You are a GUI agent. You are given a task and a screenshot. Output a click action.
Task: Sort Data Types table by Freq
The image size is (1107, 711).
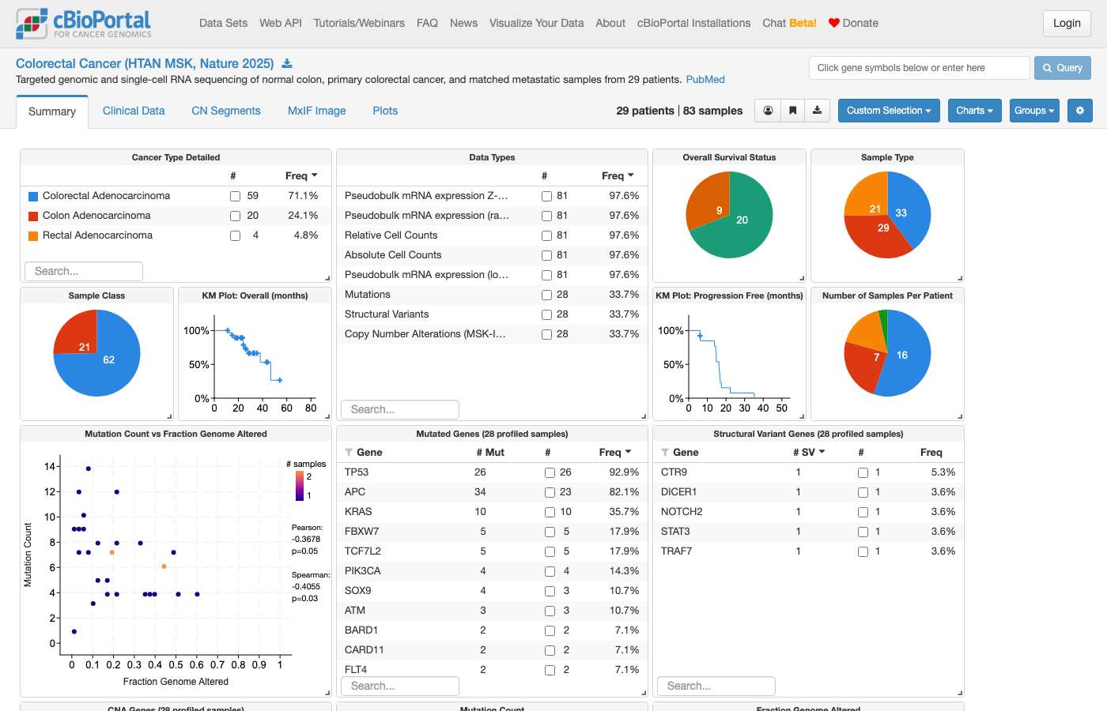(x=618, y=175)
